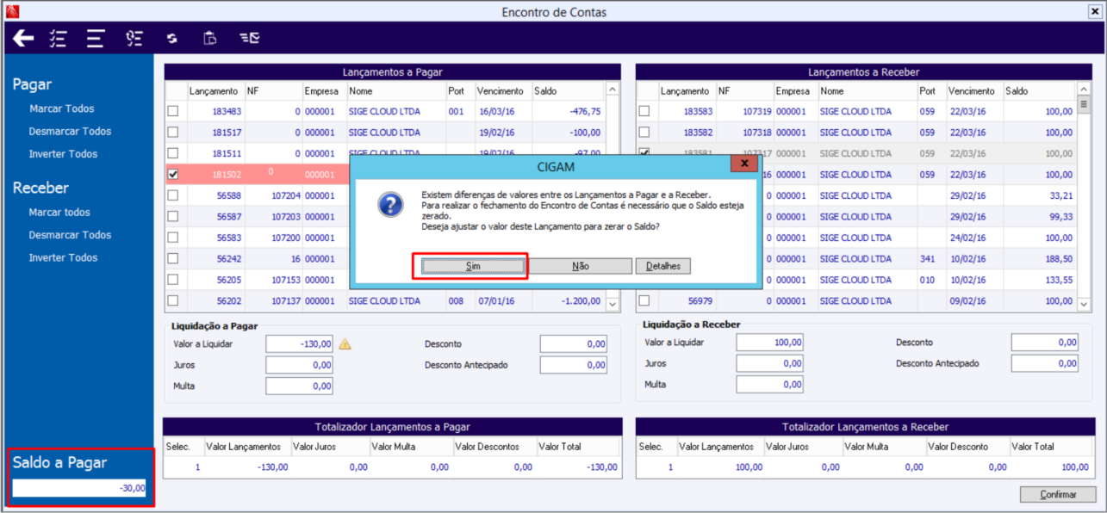This screenshot has width=1107, height=513.
Task: Click the CIGAM application icon in title bar
Action: pos(12,12)
